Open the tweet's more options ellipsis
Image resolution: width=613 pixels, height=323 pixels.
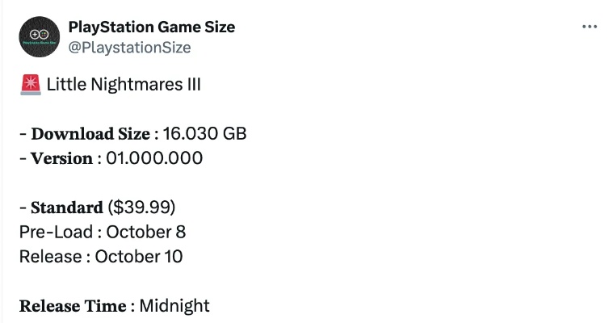(x=590, y=27)
